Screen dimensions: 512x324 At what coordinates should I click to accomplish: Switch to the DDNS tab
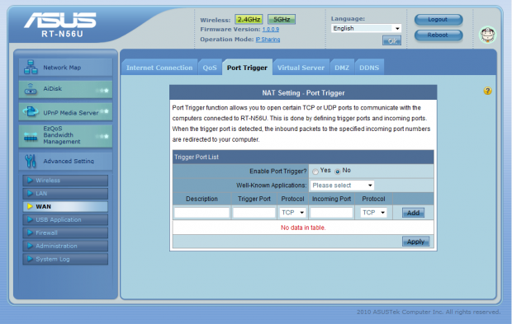click(369, 68)
